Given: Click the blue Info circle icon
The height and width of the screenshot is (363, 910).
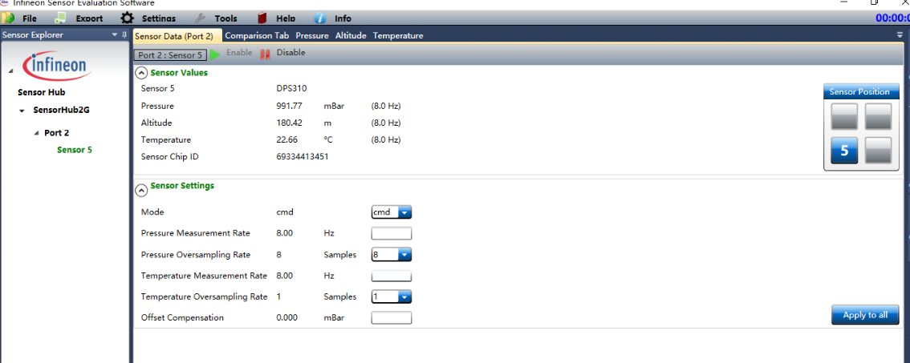Looking at the screenshot, I should [319, 18].
